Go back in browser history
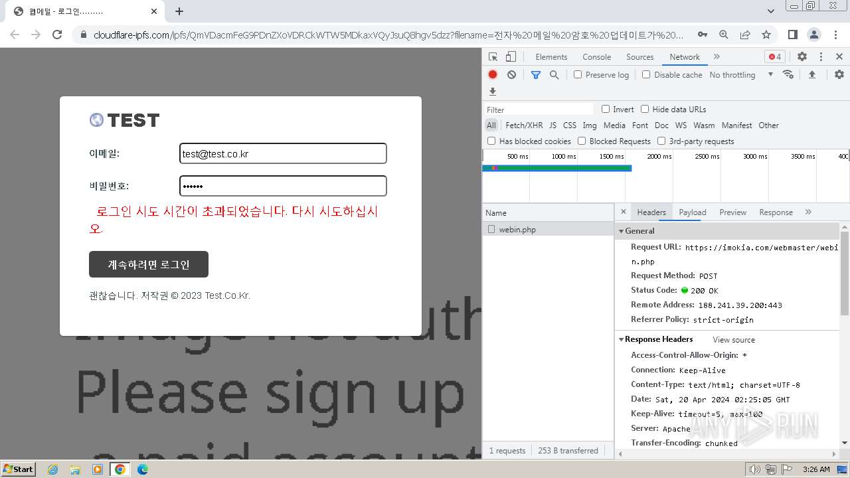This screenshot has height=478, width=850. (x=15, y=35)
